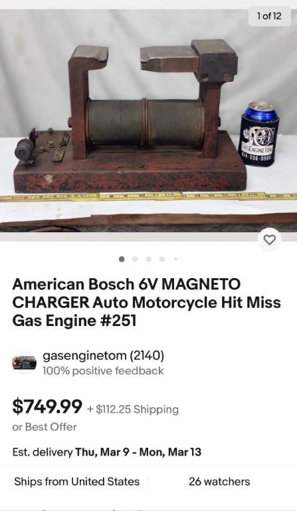Tap the 26 watchers label
Screen dimensions: 297x511
point(219,482)
